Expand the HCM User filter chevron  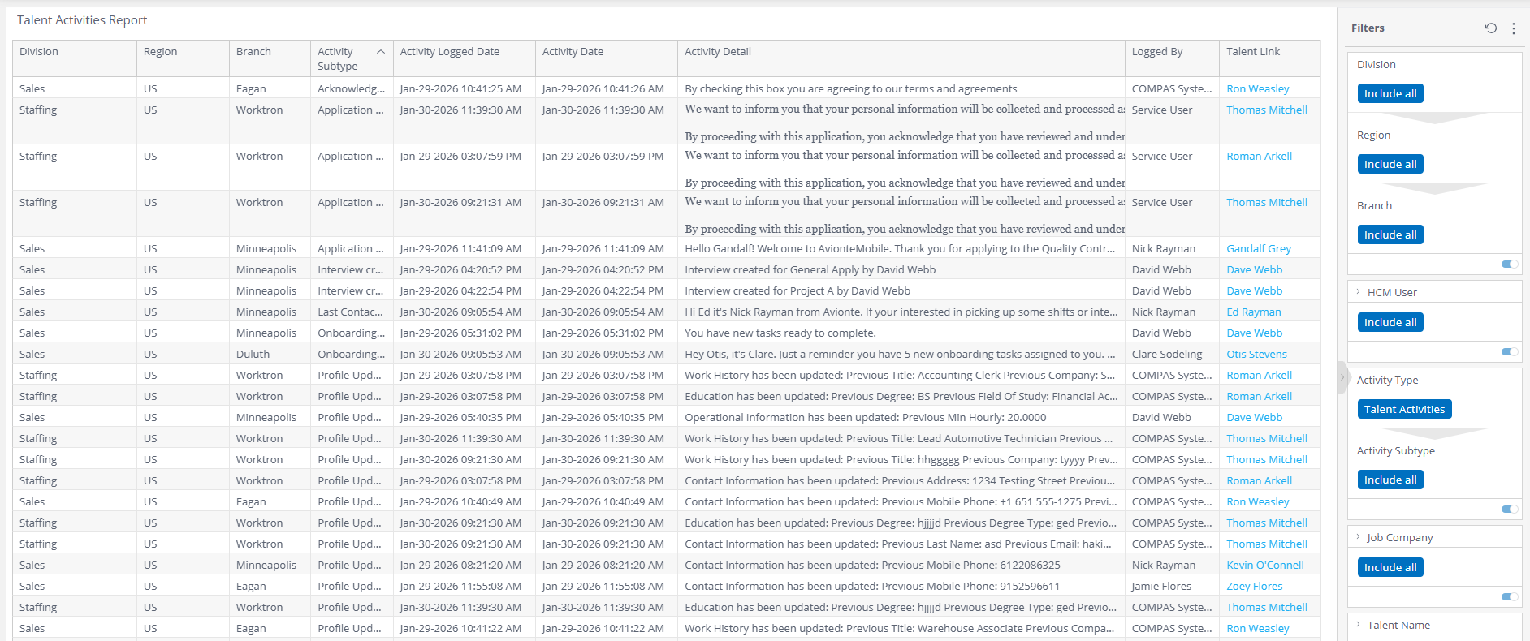click(x=1358, y=292)
